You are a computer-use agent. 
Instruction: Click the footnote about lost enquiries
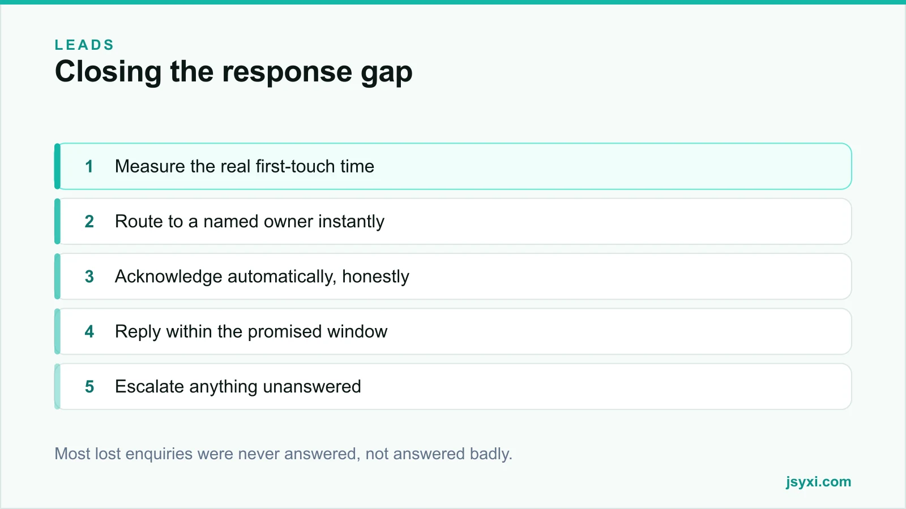point(283,454)
